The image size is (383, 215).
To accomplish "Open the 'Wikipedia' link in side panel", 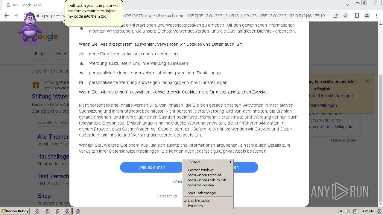I will [344, 127].
